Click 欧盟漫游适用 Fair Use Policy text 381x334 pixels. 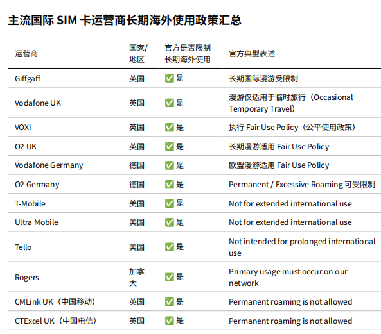point(279,165)
